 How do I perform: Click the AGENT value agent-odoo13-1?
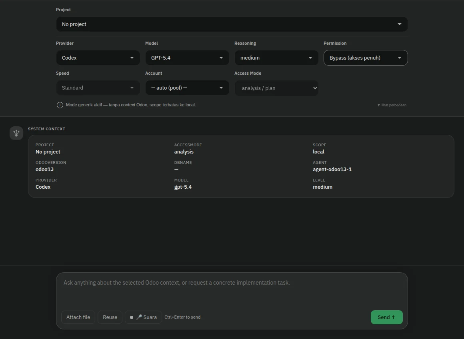click(x=332, y=169)
